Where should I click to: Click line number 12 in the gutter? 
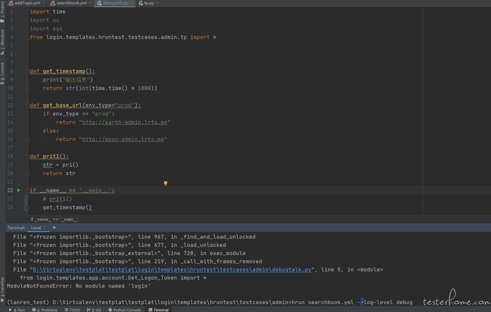click(x=10, y=105)
